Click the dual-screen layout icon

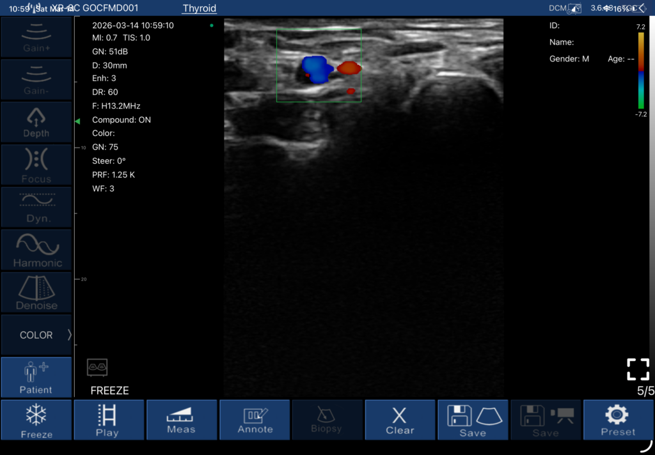click(x=97, y=367)
